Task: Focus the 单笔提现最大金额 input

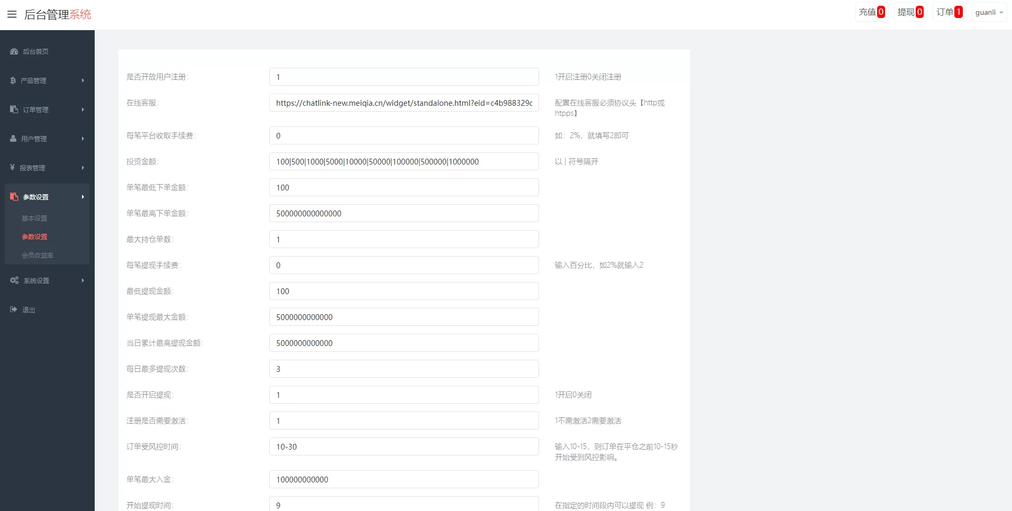Action: pos(404,317)
